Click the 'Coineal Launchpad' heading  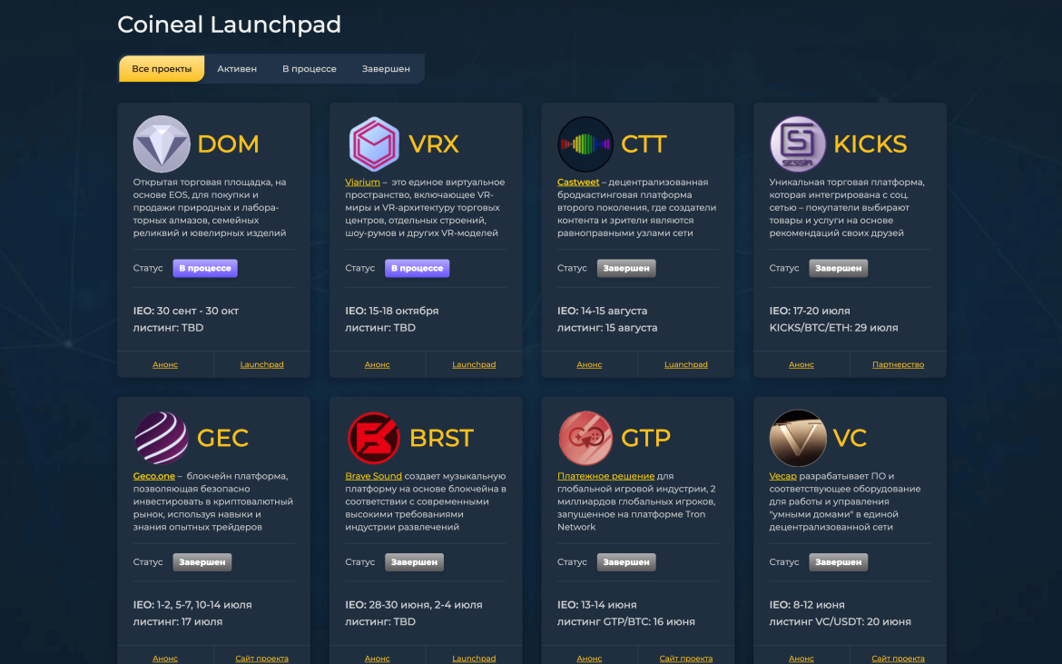point(229,25)
